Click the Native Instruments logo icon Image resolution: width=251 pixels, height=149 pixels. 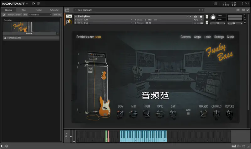tap(247, 3)
